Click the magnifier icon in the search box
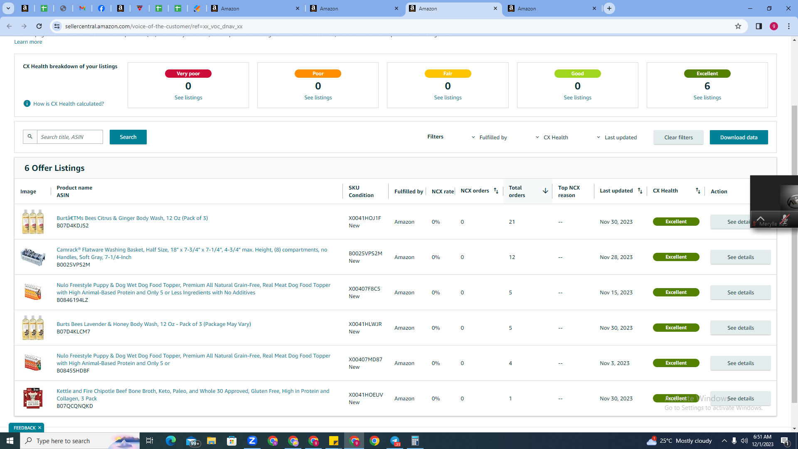Viewport: 798px width, 449px height. 30,137
